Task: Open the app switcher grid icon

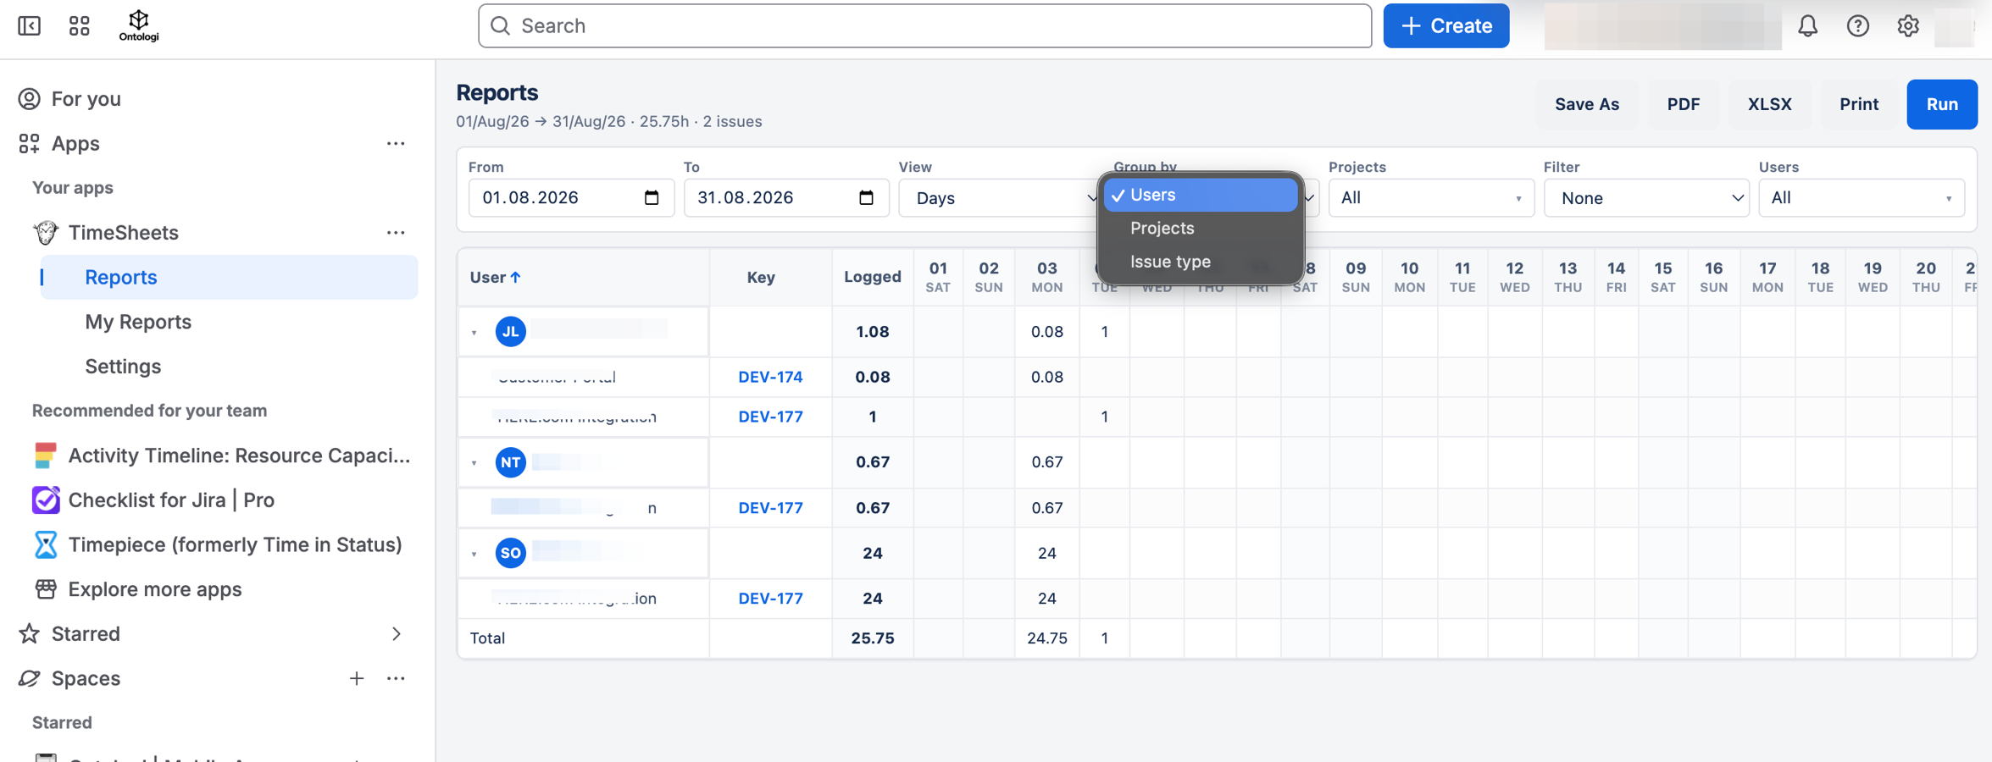Action: (x=79, y=25)
